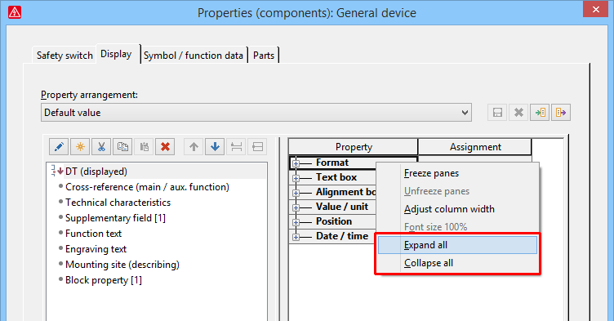Expand the Text box property group
The height and width of the screenshot is (321, 614).
point(296,178)
